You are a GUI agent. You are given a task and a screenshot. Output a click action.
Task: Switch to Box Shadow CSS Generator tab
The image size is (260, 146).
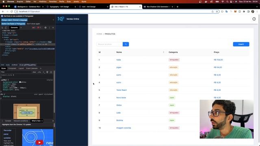point(158,7)
